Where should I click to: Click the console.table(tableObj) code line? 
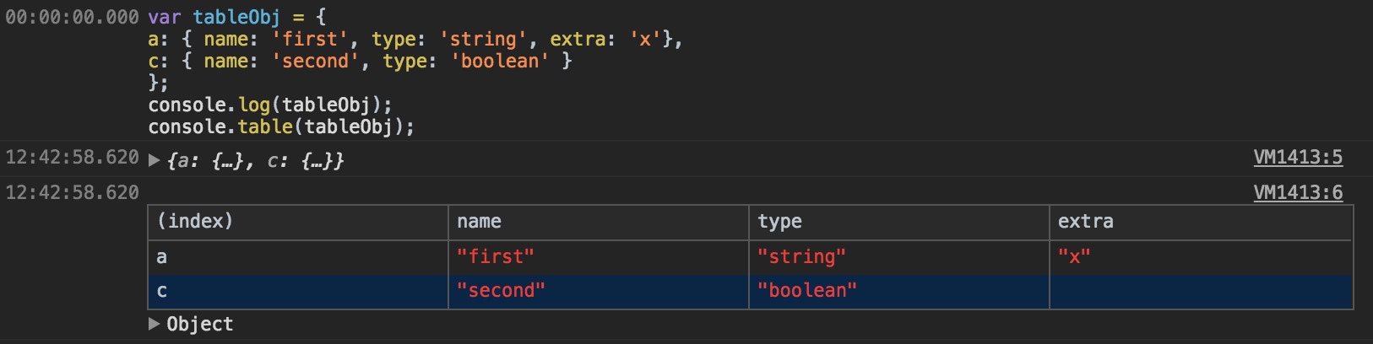[x=281, y=126]
